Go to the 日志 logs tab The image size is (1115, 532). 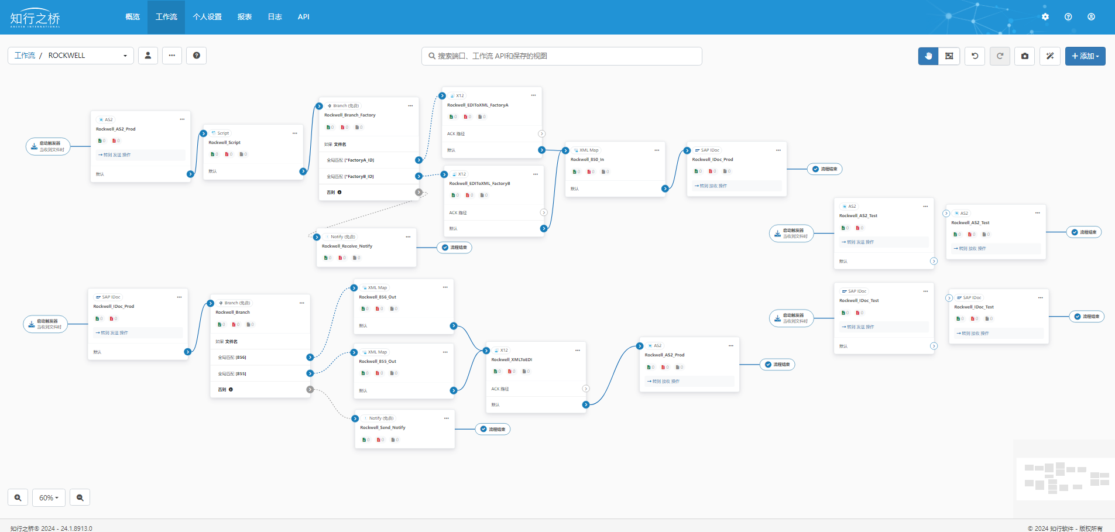tap(275, 17)
